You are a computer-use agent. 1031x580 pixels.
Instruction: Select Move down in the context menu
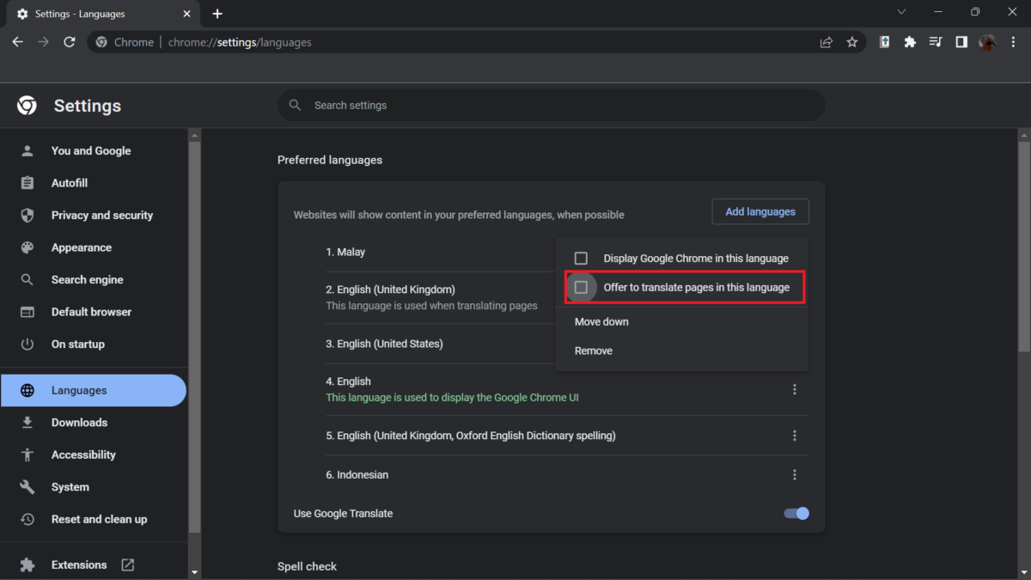[601, 321]
